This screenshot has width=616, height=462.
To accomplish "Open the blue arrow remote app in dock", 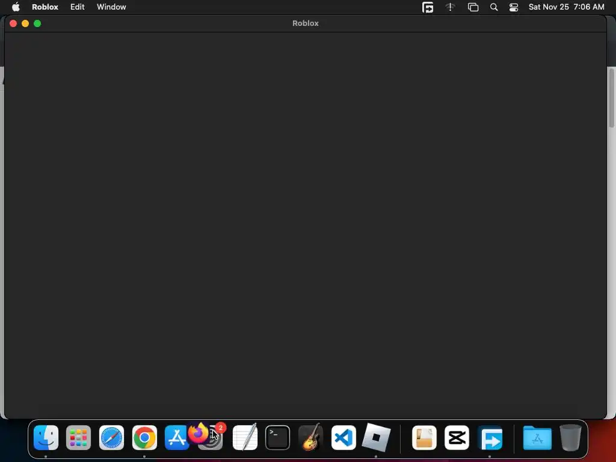I will click(x=490, y=438).
